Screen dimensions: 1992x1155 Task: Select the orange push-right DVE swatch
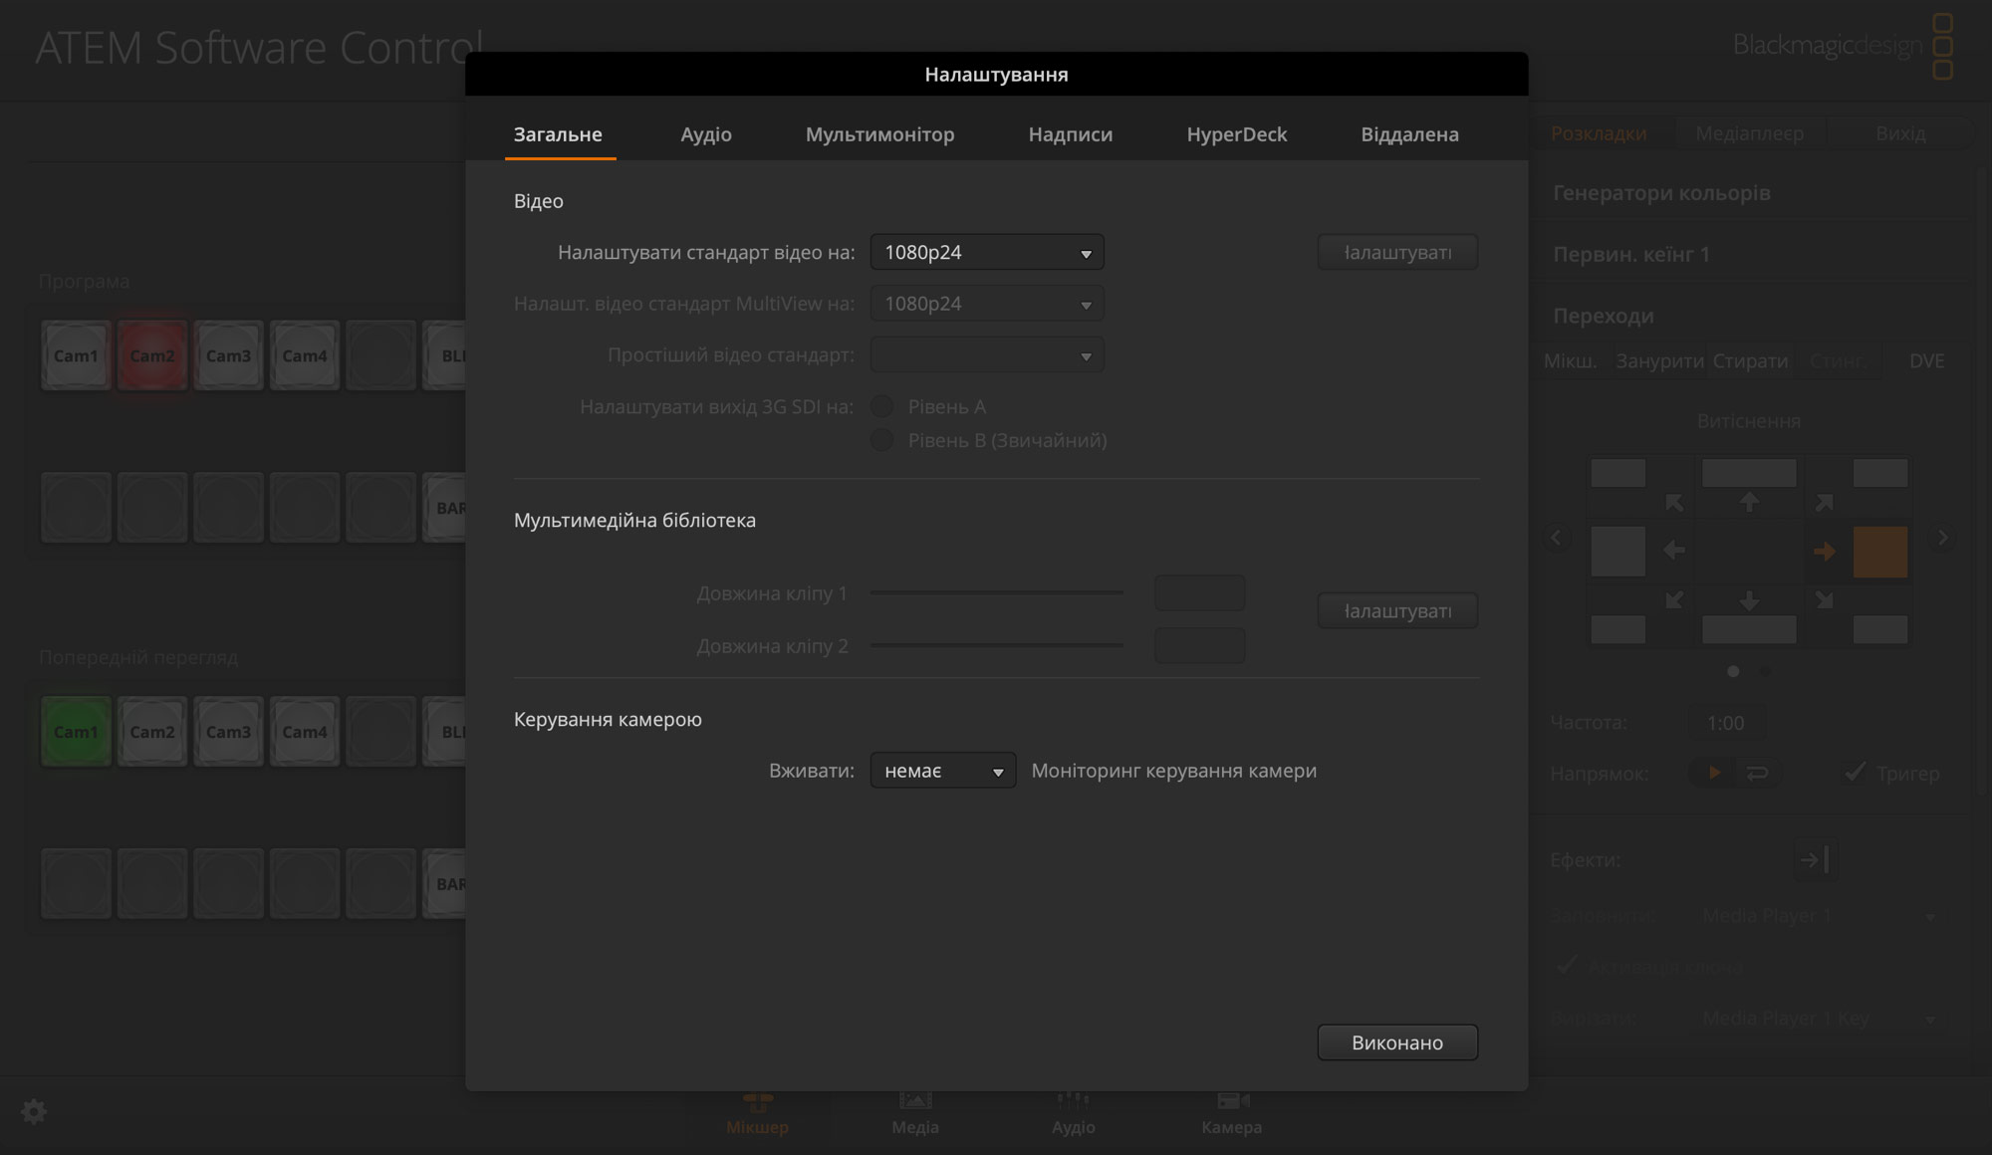[x=1879, y=552]
